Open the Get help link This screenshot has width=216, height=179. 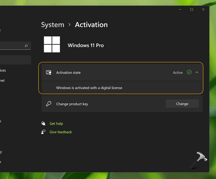click(56, 124)
